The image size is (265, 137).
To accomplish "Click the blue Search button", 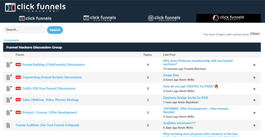I will pos(55,30).
